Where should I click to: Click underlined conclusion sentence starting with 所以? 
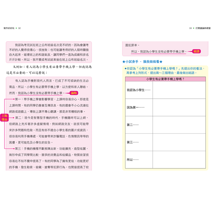click(x=159, y=52)
